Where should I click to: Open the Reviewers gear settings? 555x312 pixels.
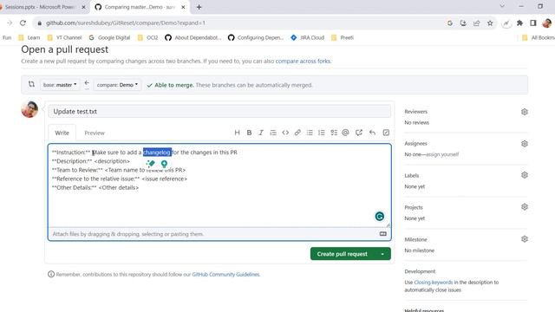pyautogui.click(x=524, y=112)
